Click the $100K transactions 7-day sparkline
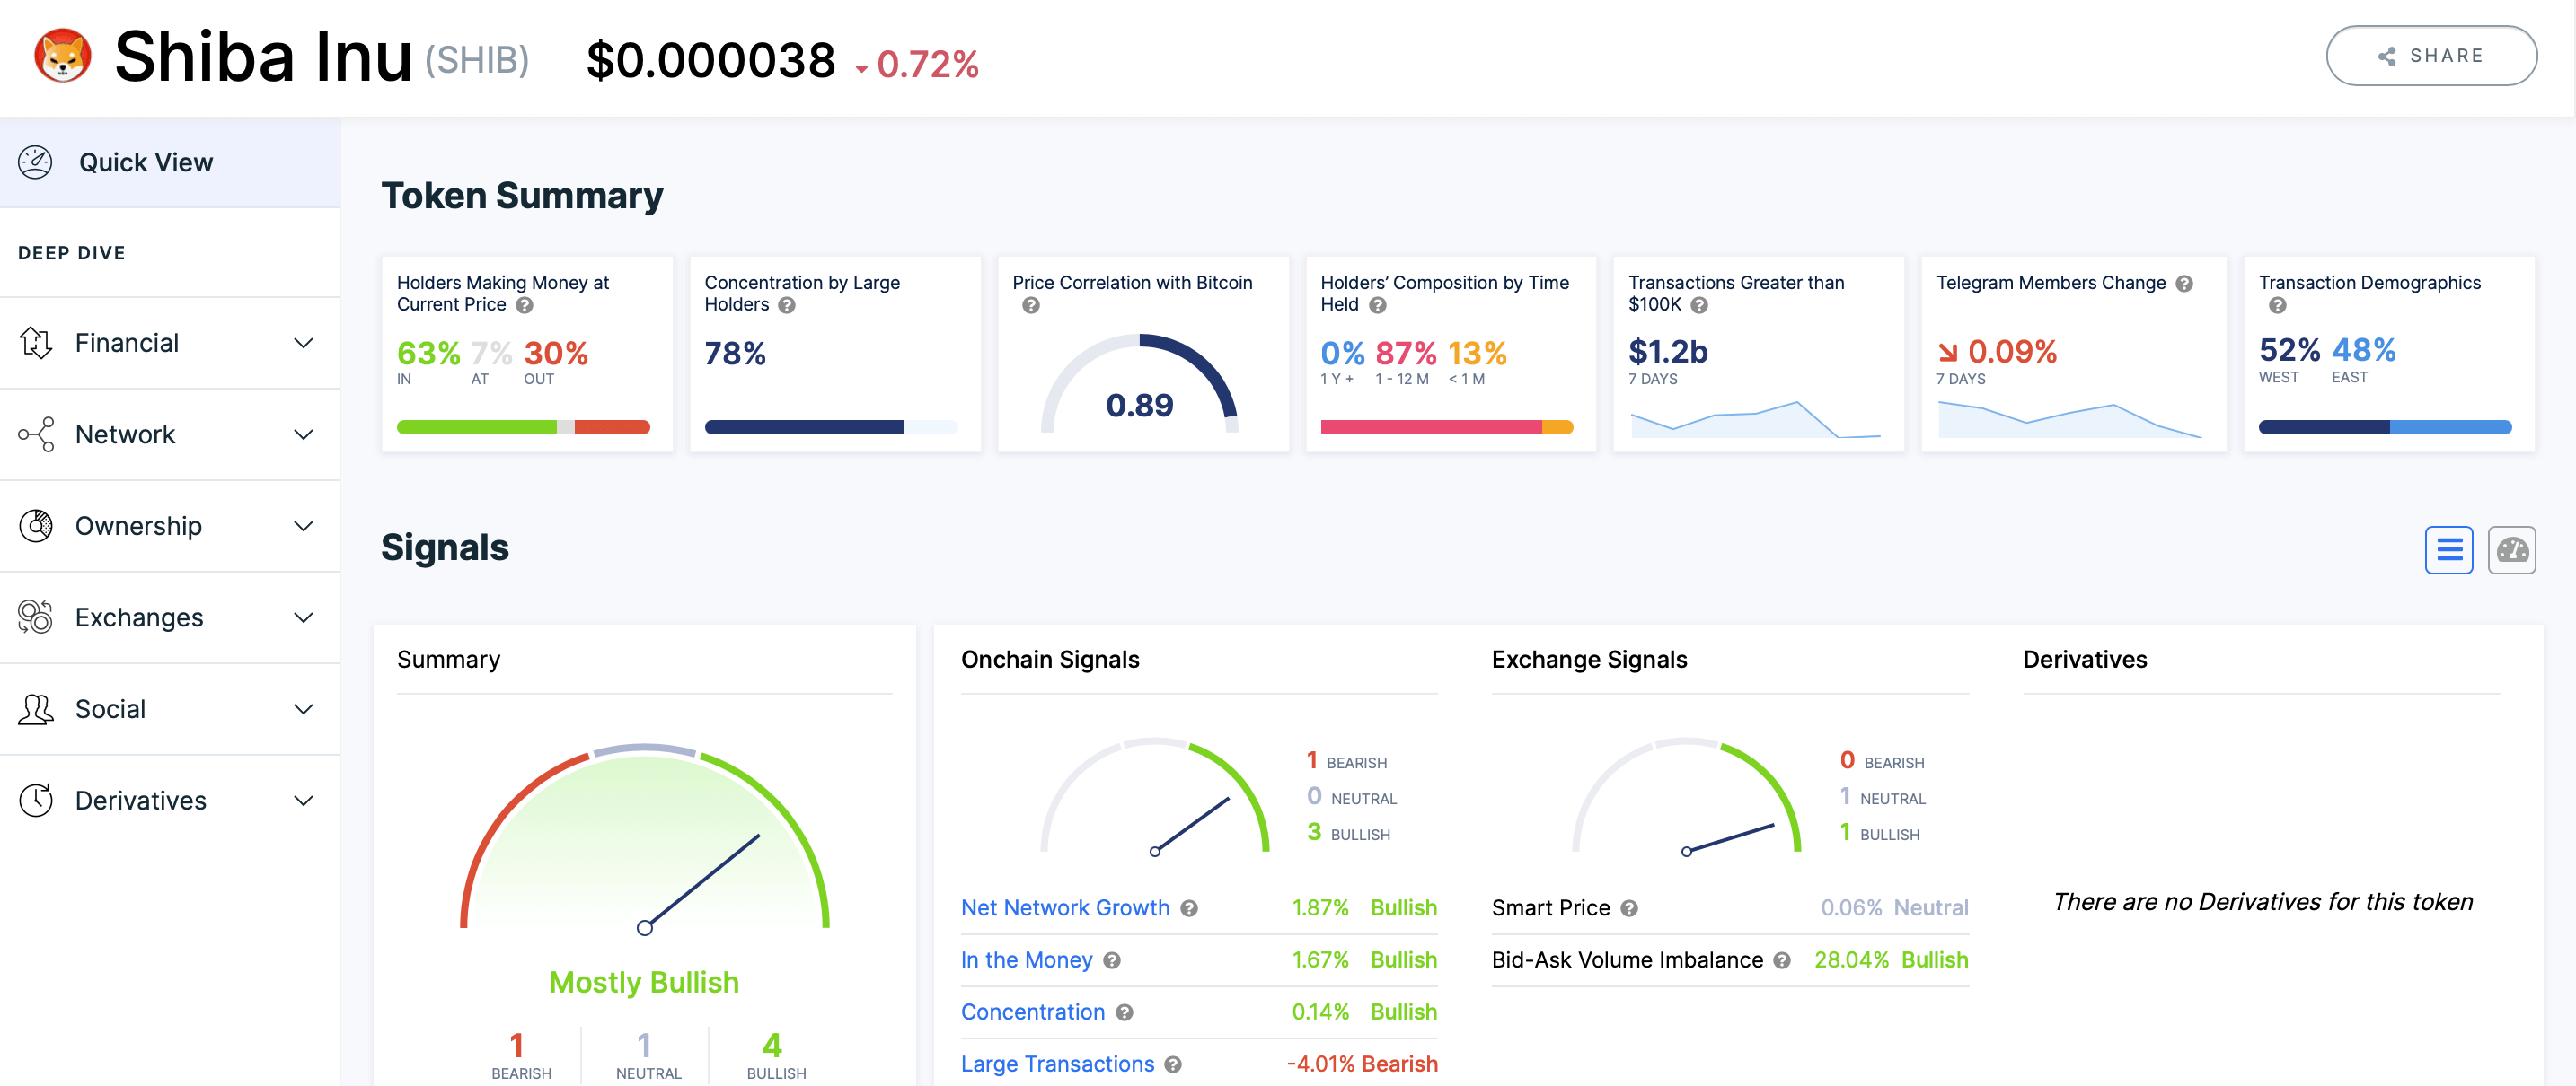Image resolution: width=2576 pixels, height=1086 pixels. (x=1756, y=420)
